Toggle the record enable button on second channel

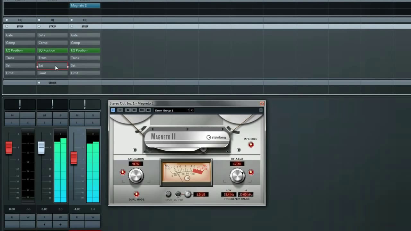(x=60, y=225)
